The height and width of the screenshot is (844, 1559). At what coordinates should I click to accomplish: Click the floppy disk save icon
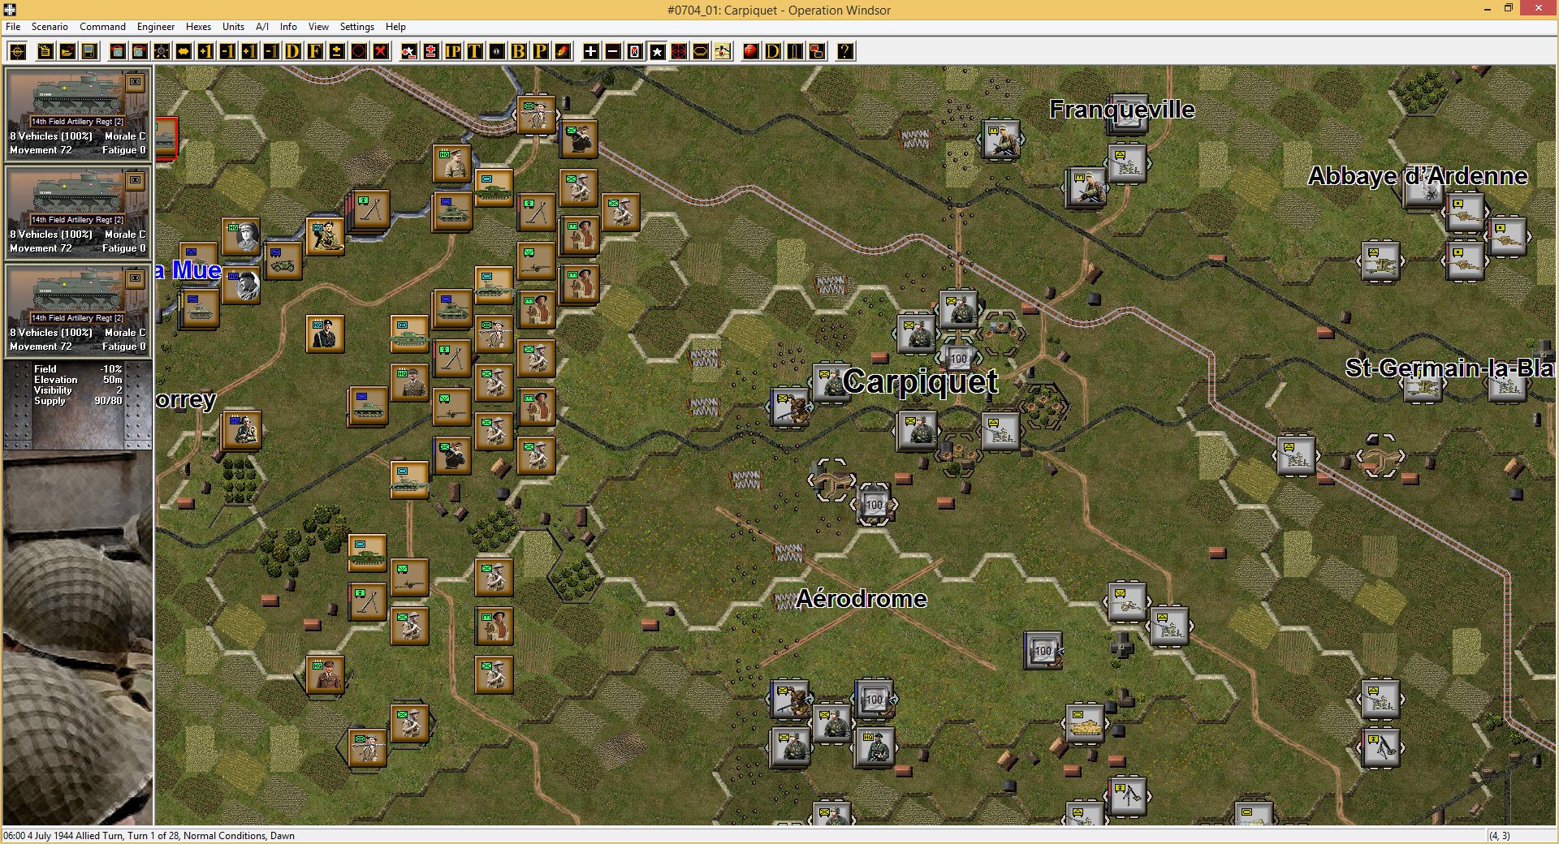tap(89, 52)
